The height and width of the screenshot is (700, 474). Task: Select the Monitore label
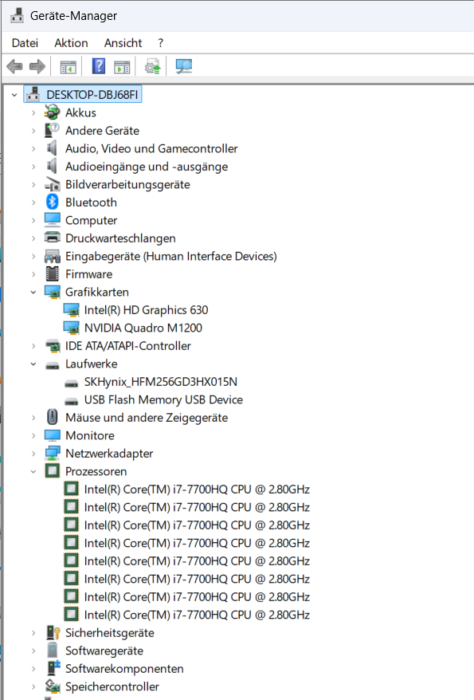90,435
